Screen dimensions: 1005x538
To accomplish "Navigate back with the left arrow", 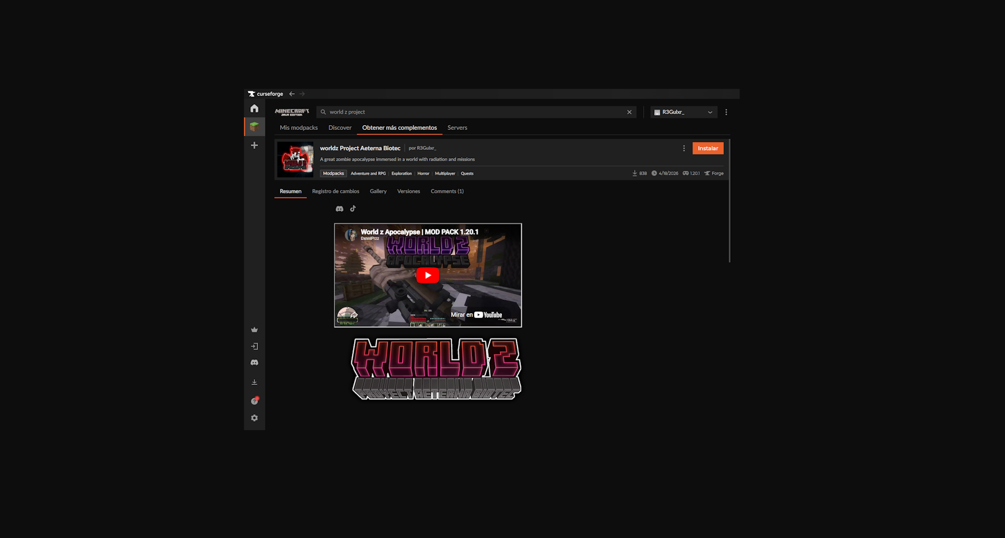I will click(292, 94).
